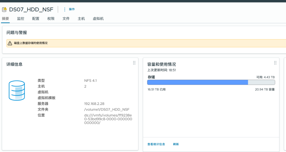Click the 问题与警报 section header
286x152 pixels.
point(17,33)
